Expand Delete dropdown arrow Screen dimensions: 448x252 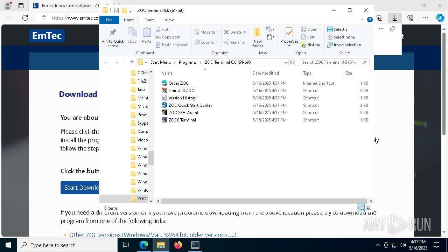244,32
